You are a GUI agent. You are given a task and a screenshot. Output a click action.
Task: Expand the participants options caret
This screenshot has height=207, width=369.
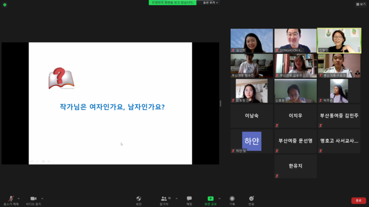176,199
